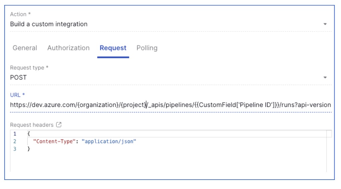Click the Request headers label
This screenshot has height=189, width=341.
pos(32,125)
